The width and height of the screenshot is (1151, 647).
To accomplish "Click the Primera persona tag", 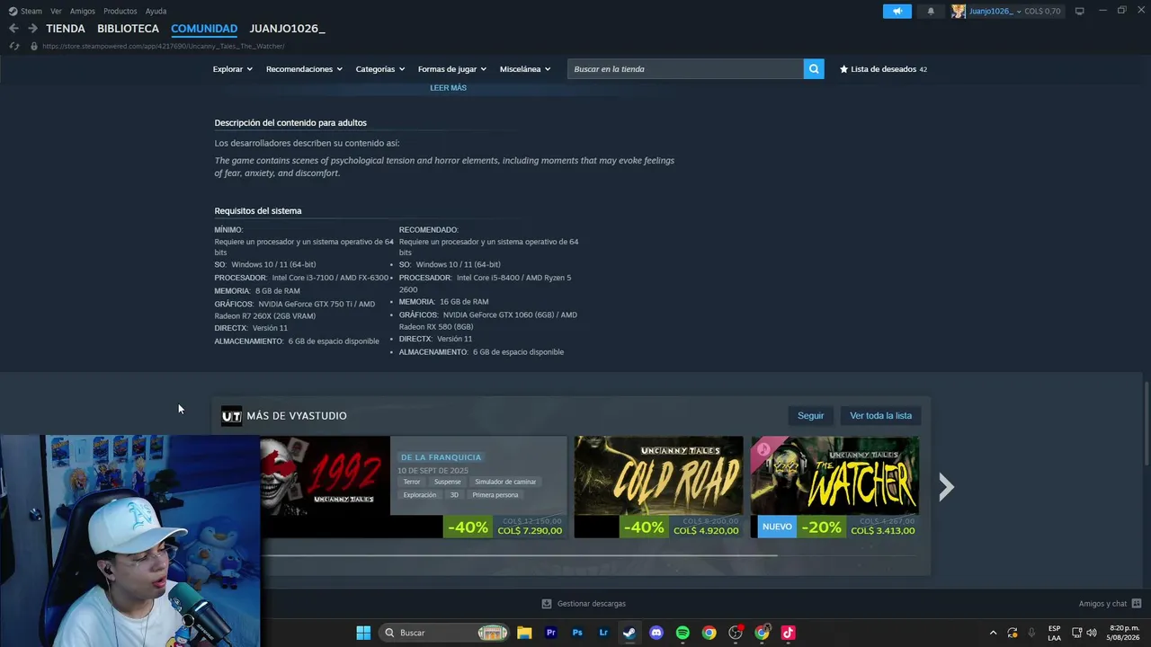I will pyautogui.click(x=495, y=495).
